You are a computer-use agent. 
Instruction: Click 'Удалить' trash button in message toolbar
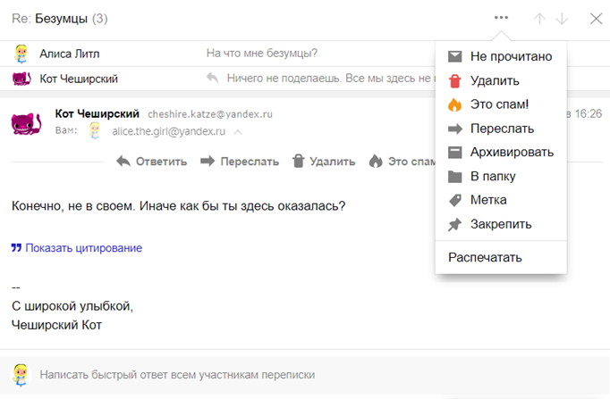[323, 162]
